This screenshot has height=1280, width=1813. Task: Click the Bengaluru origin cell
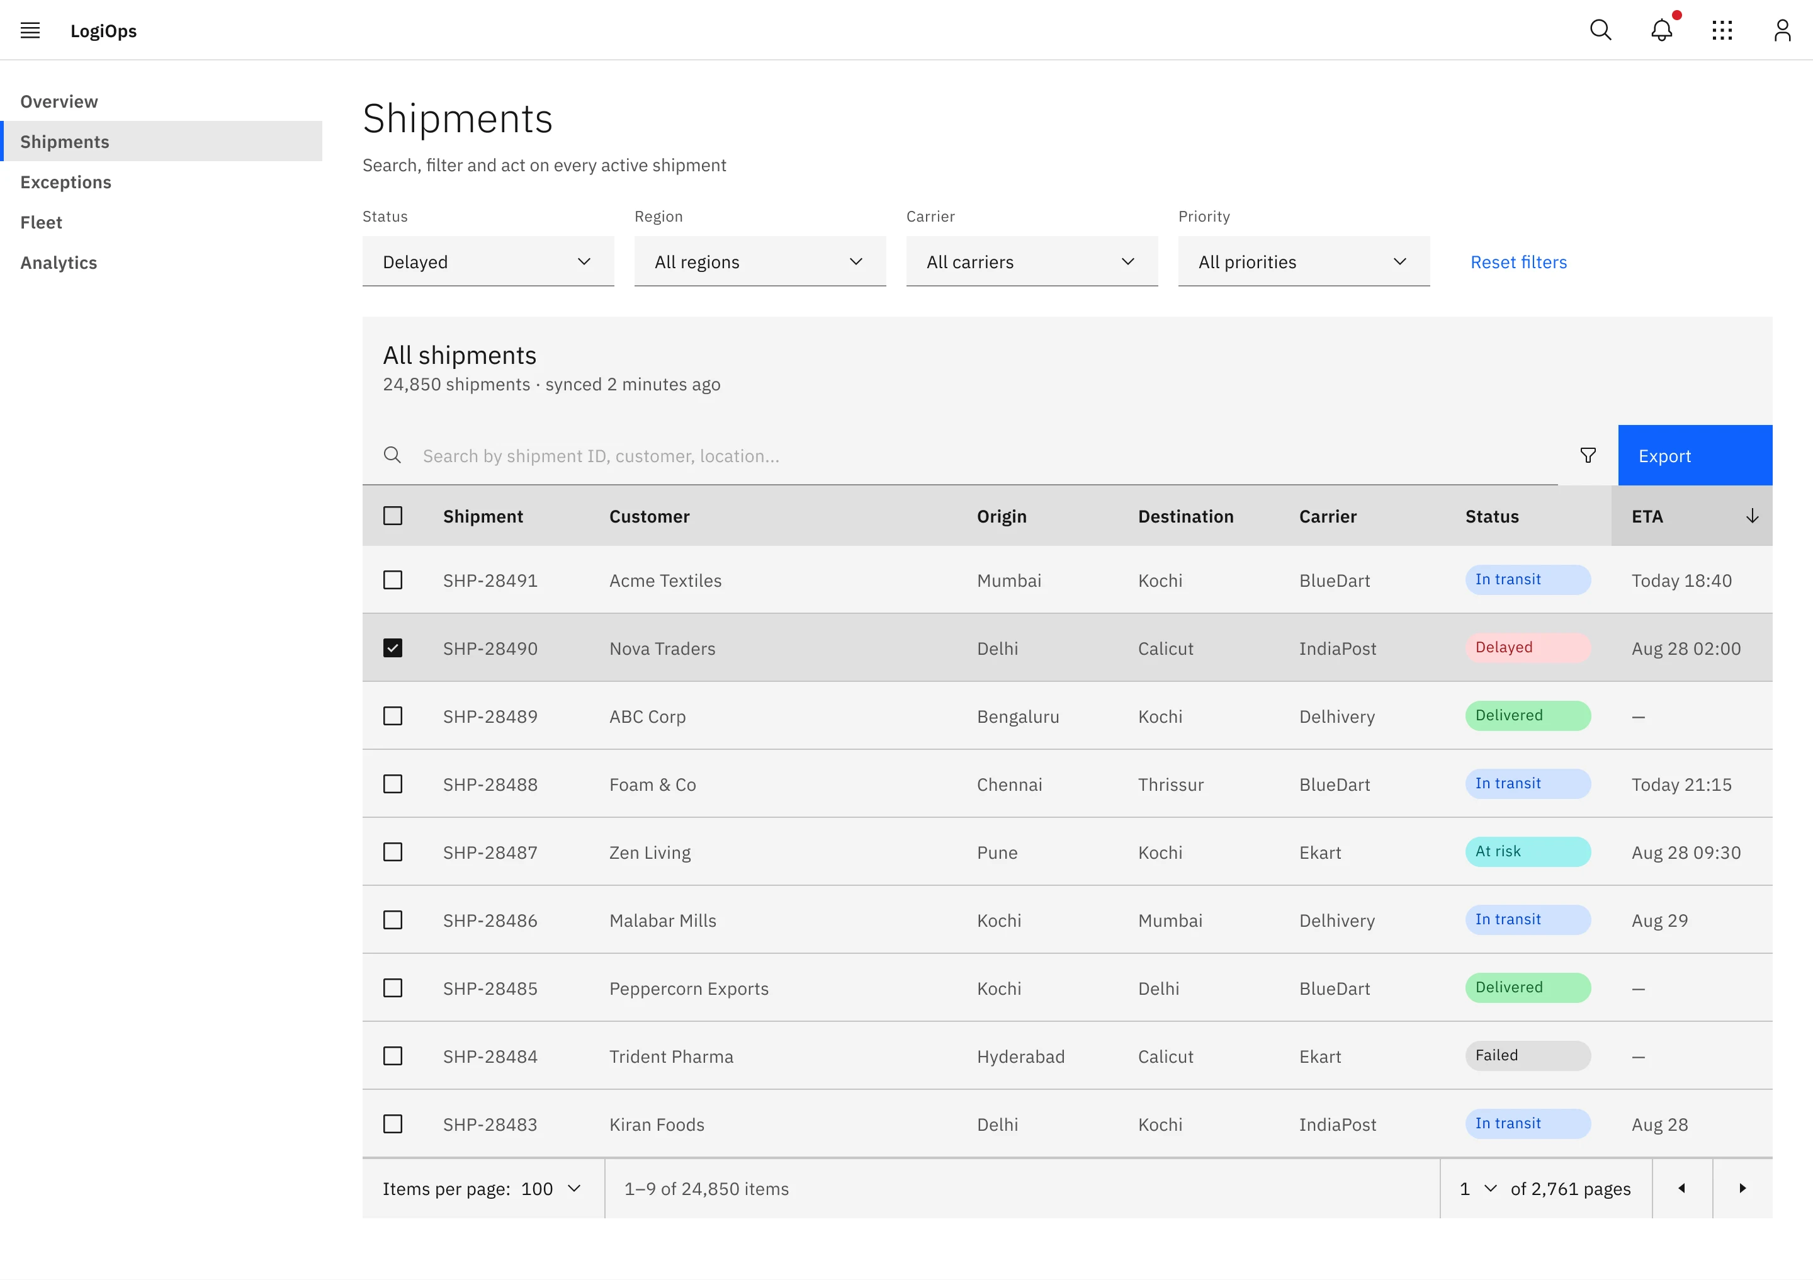(1018, 716)
